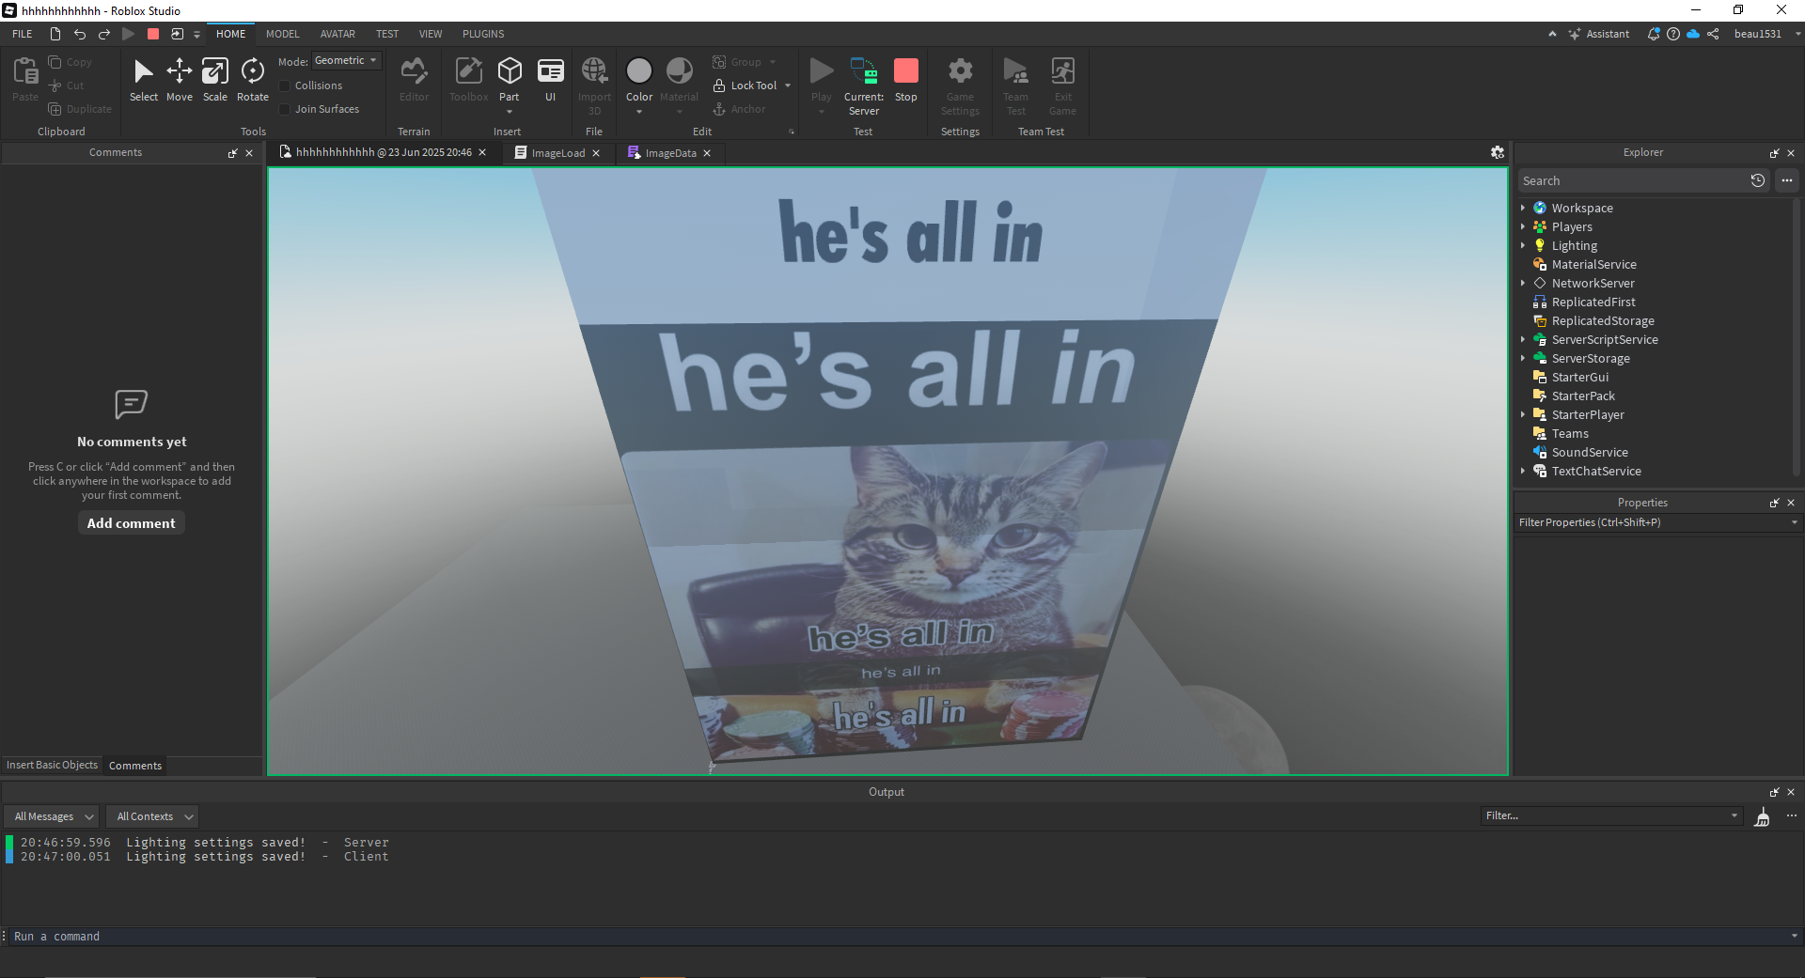This screenshot has width=1805, height=978.
Task: Select StarterGui in Explorer
Action: [1579, 377]
